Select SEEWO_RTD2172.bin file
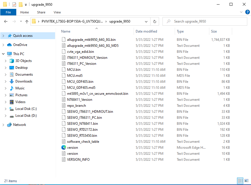This screenshot has height=185, width=251. click(x=82, y=129)
